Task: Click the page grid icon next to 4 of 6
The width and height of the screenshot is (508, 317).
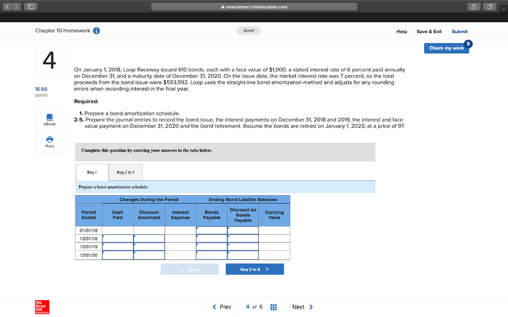Action: coord(273,307)
